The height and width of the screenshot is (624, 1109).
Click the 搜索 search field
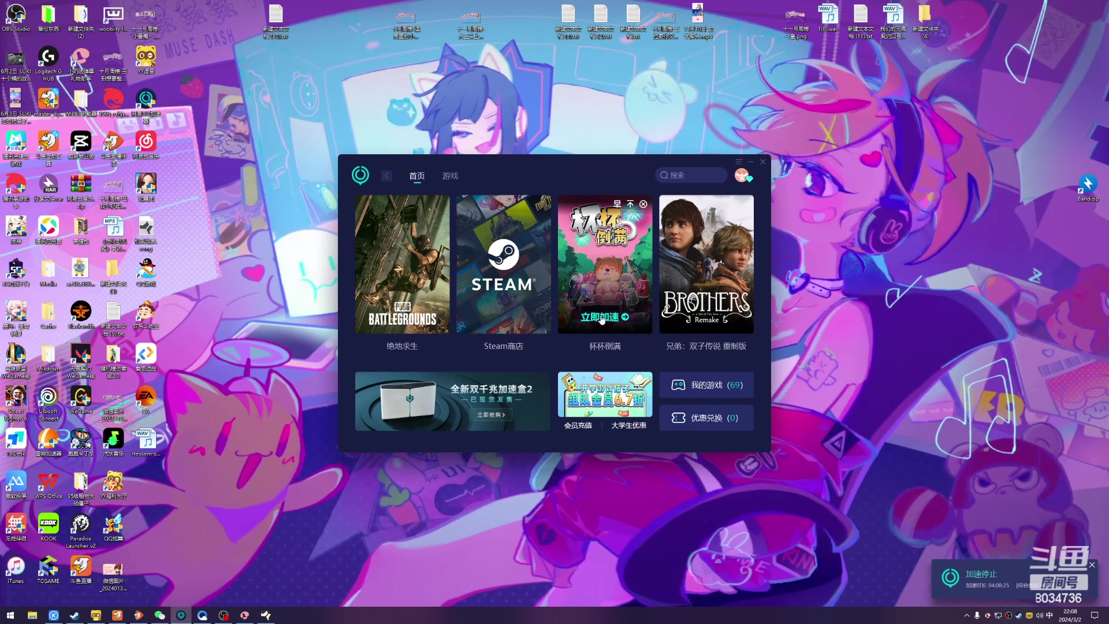[691, 175]
